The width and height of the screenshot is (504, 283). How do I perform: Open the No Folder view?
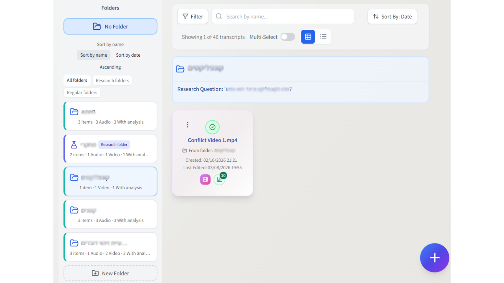[110, 26]
